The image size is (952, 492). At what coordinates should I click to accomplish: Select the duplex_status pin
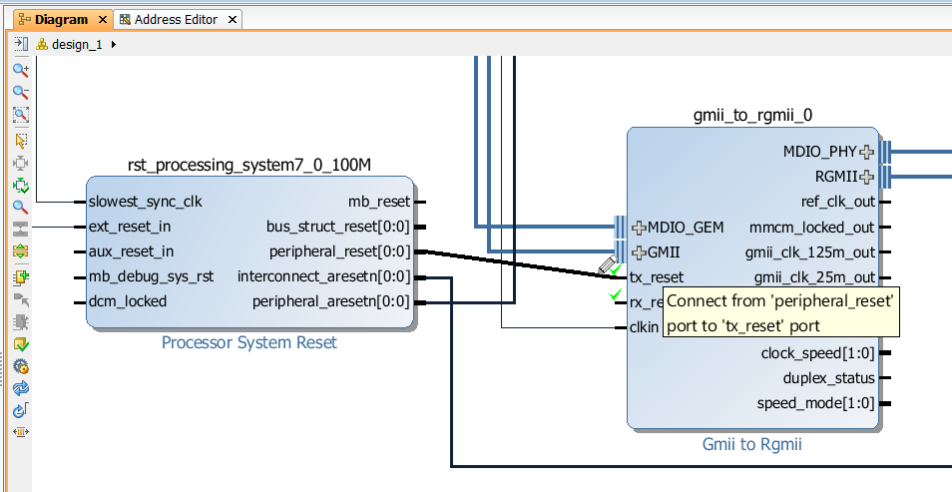[828, 378]
